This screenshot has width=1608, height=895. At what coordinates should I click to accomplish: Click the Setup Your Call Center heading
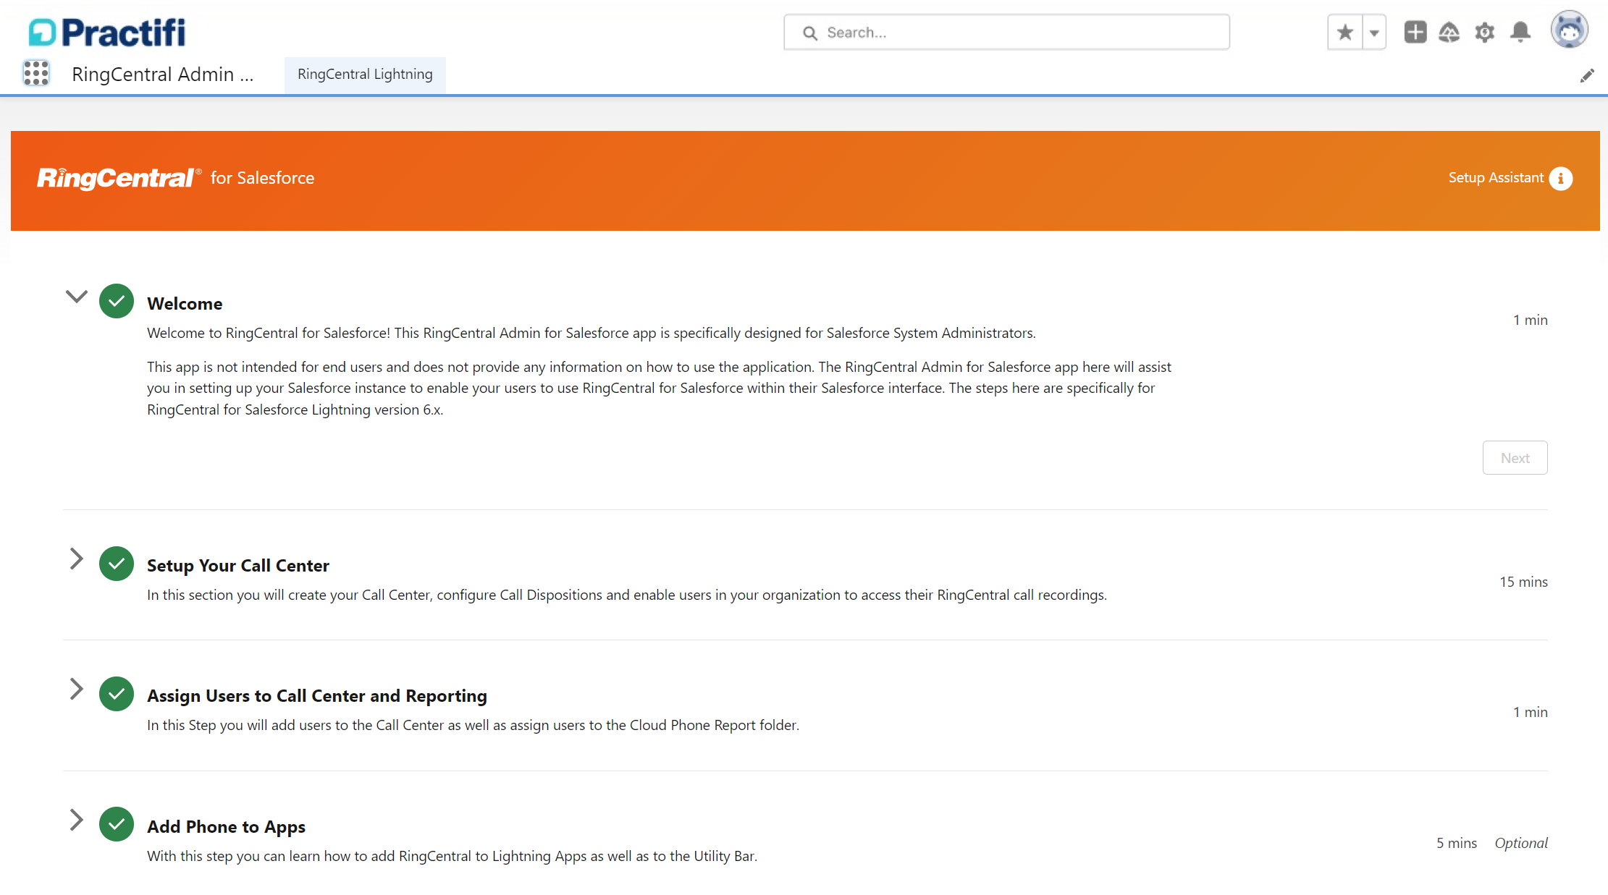coord(238,566)
